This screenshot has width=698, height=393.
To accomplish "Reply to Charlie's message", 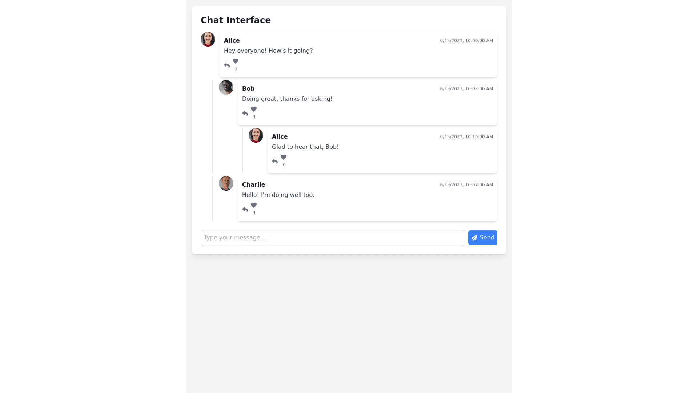I will [245, 210].
